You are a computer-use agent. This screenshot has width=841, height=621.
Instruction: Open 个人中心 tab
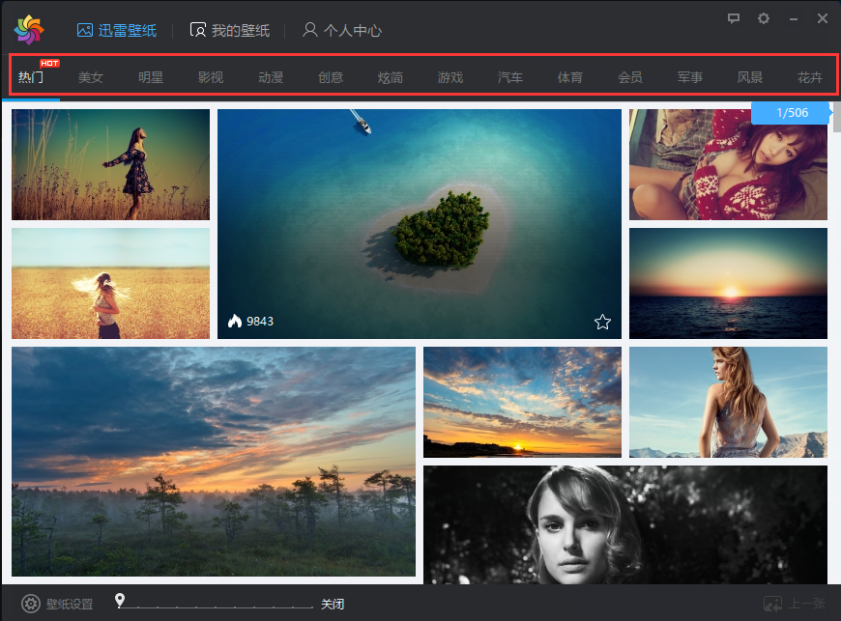342,31
